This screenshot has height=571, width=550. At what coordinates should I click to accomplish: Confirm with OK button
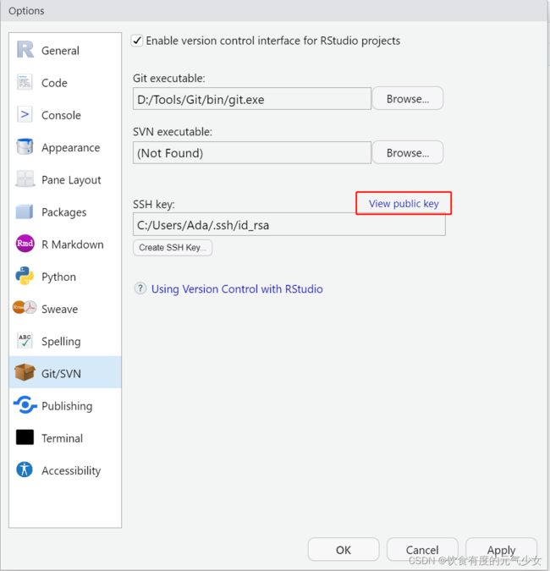(343, 550)
